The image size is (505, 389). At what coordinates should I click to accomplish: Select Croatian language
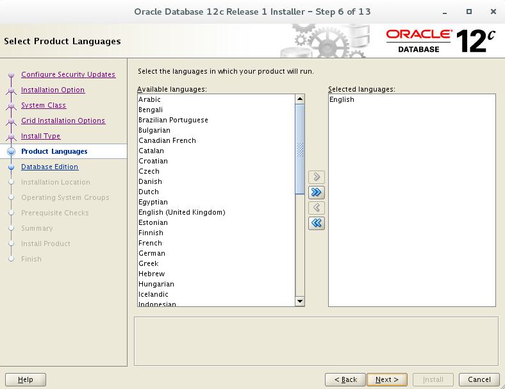pos(216,161)
